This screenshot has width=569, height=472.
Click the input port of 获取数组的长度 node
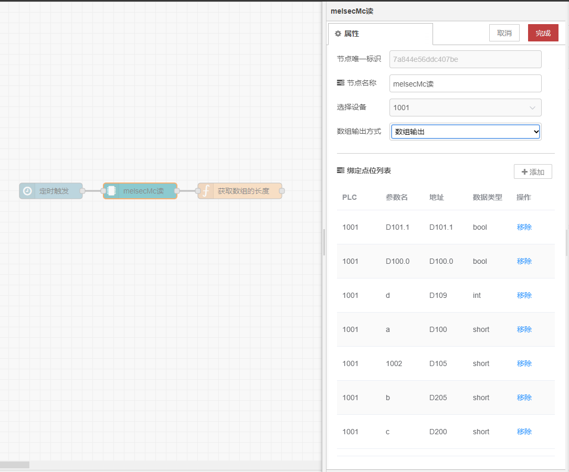(198, 191)
